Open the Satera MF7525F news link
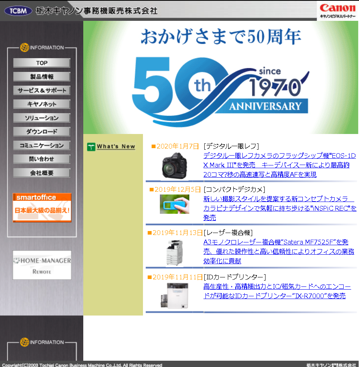This screenshot has width=359, height=367. (x=278, y=251)
